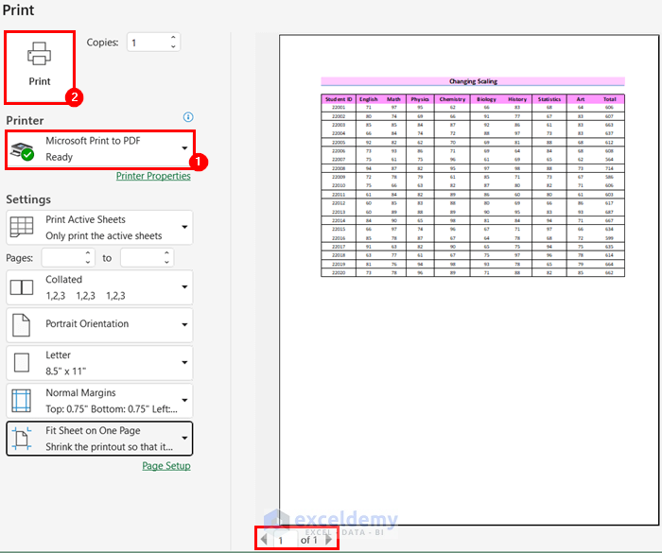Screen dimensions: 662x553
Task: Click the Pages start number field
Action: [63, 257]
